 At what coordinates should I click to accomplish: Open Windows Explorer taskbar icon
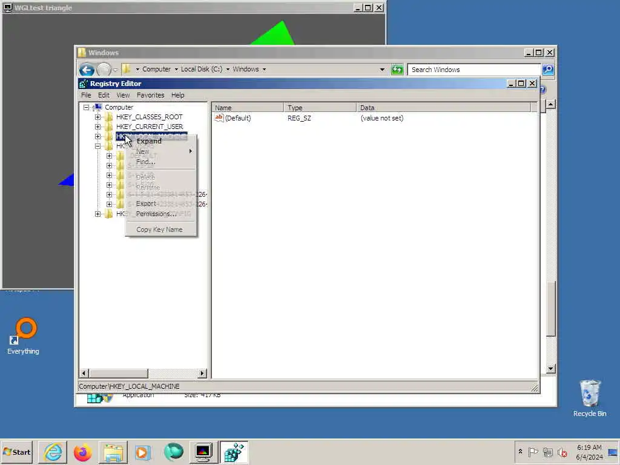click(113, 452)
